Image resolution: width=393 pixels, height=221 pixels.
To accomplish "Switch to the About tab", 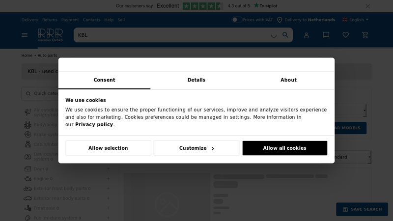I will click(x=288, y=80).
